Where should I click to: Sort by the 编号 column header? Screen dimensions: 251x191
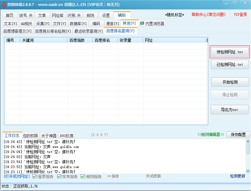[12, 40]
